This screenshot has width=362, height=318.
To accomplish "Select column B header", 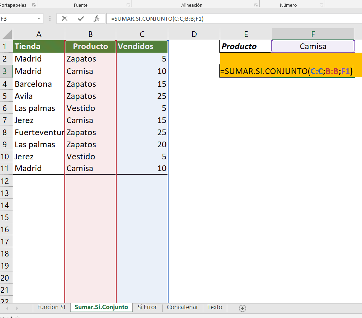I will tap(90, 34).
